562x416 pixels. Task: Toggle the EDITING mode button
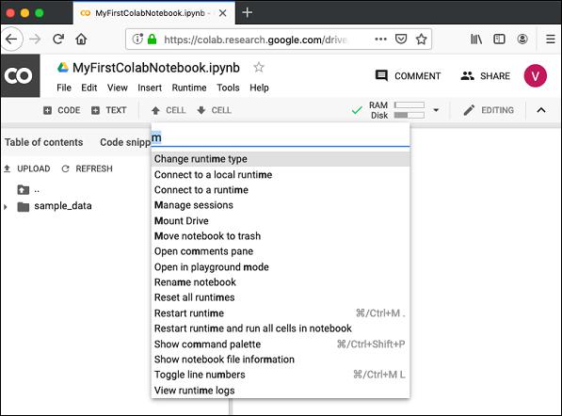coord(489,110)
